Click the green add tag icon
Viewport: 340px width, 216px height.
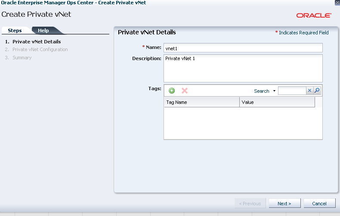point(172,91)
